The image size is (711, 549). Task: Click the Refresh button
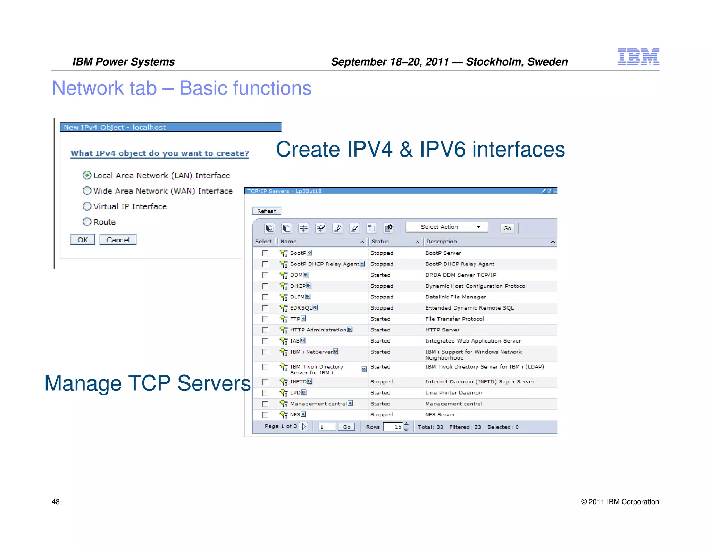point(267,211)
